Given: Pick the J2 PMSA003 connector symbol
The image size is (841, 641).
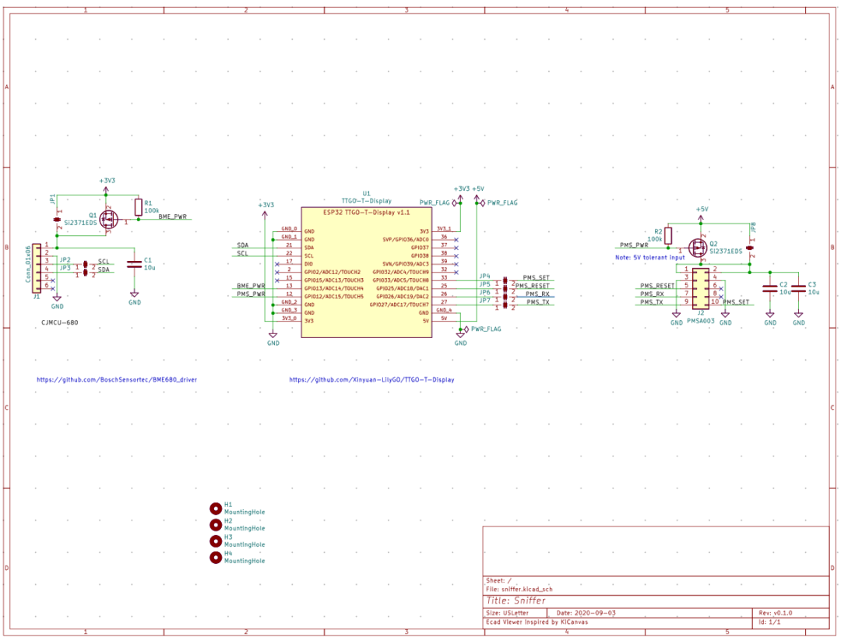Looking at the screenshot, I should (701, 289).
